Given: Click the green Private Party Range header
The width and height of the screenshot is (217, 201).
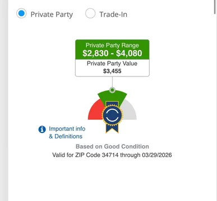Looking at the screenshot, I should [112, 50].
